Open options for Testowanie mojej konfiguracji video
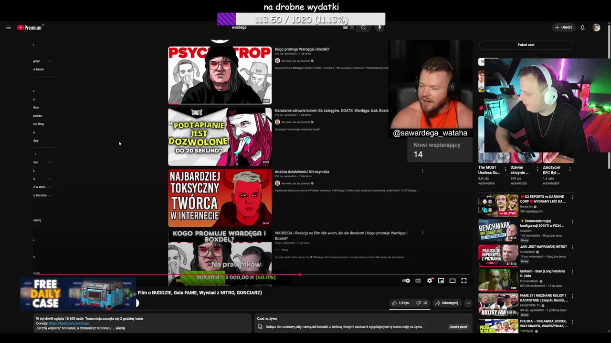The height and width of the screenshot is (343, 611). click(572, 222)
